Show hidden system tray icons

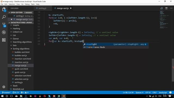pos(147,96)
